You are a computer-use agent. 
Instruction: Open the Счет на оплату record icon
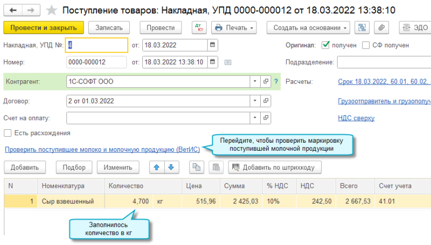click(266, 118)
